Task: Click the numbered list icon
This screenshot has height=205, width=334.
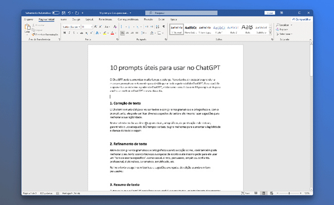Action: (129, 27)
